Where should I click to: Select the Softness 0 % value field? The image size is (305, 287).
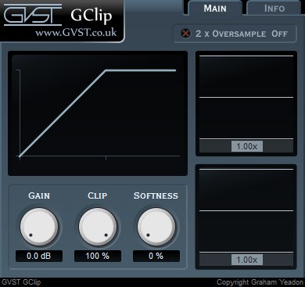156,256
